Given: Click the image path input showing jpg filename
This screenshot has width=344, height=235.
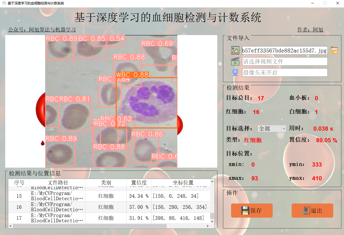Looking at the screenshot, I should point(285,51).
